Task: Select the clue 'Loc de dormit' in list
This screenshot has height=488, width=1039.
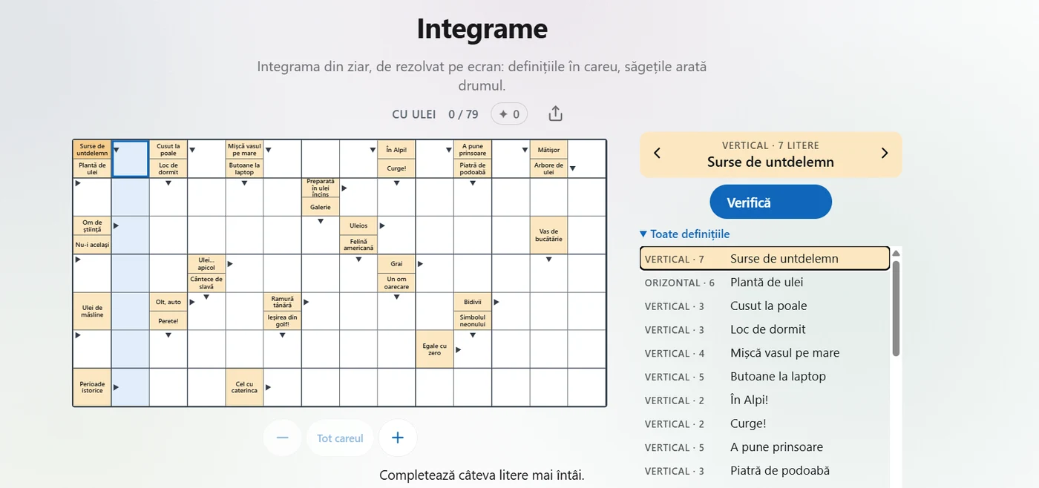Action: pos(764,329)
